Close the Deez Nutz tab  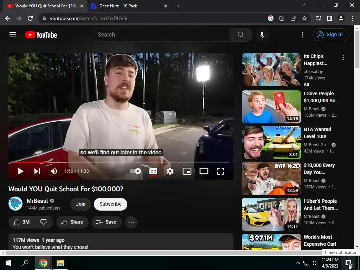coord(166,6)
